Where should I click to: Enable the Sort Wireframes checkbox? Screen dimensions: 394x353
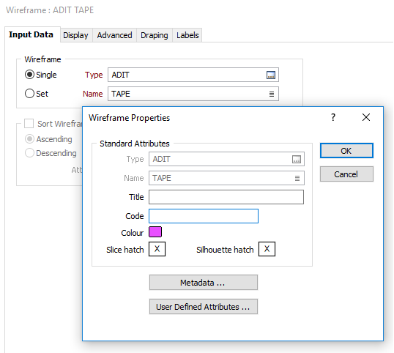click(29, 124)
